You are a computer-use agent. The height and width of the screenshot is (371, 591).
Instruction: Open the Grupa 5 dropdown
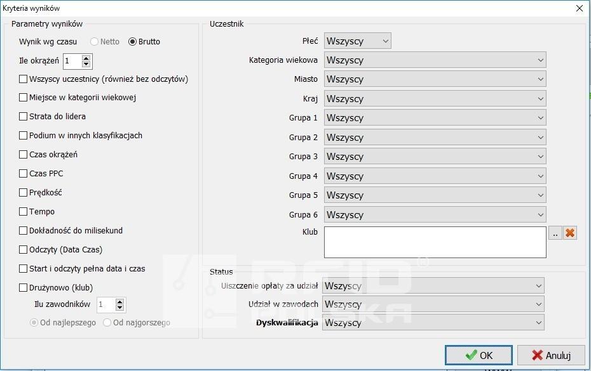435,195
